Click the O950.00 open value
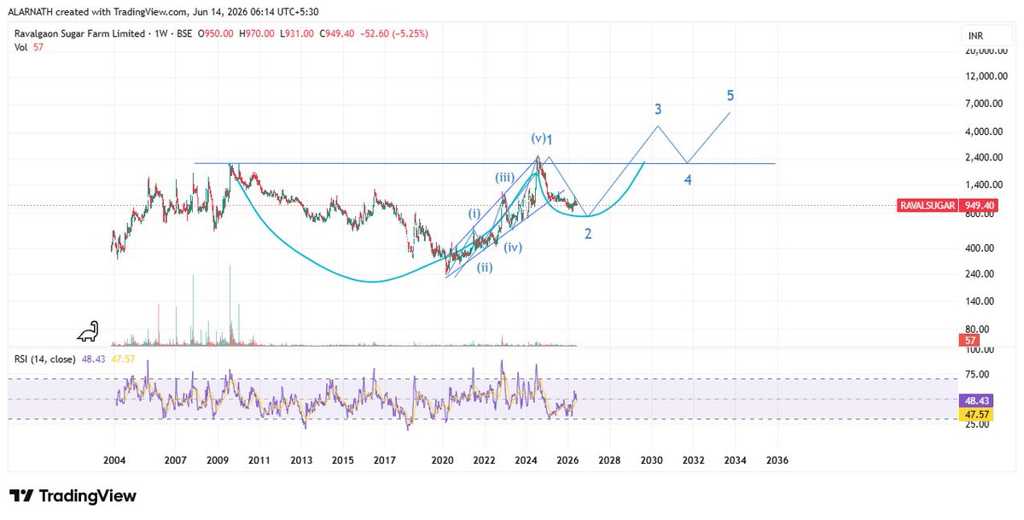The height and width of the screenshot is (520, 1024). tap(217, 34)
